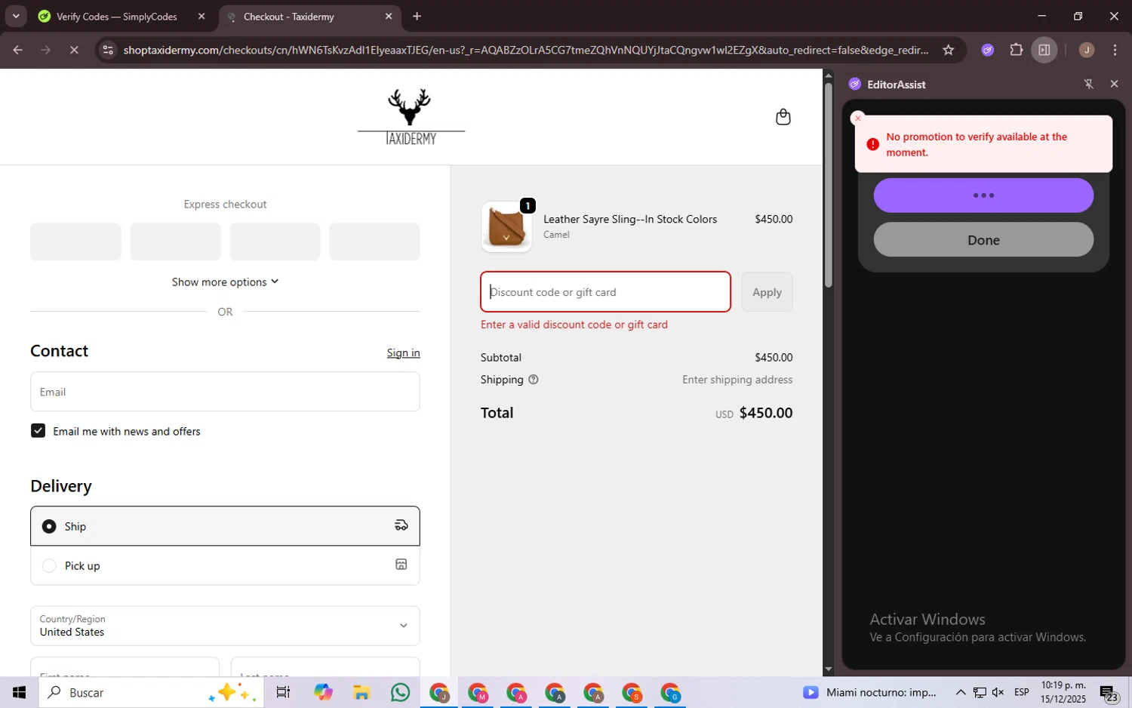Open the Windows Start menu
1132x708 pixels.
click(19, 692)
